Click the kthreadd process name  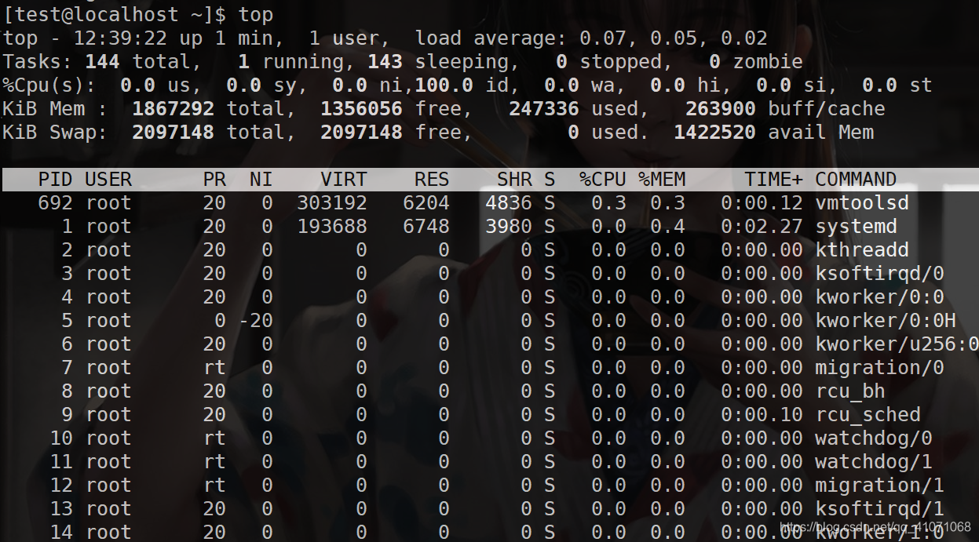point(862,250)
